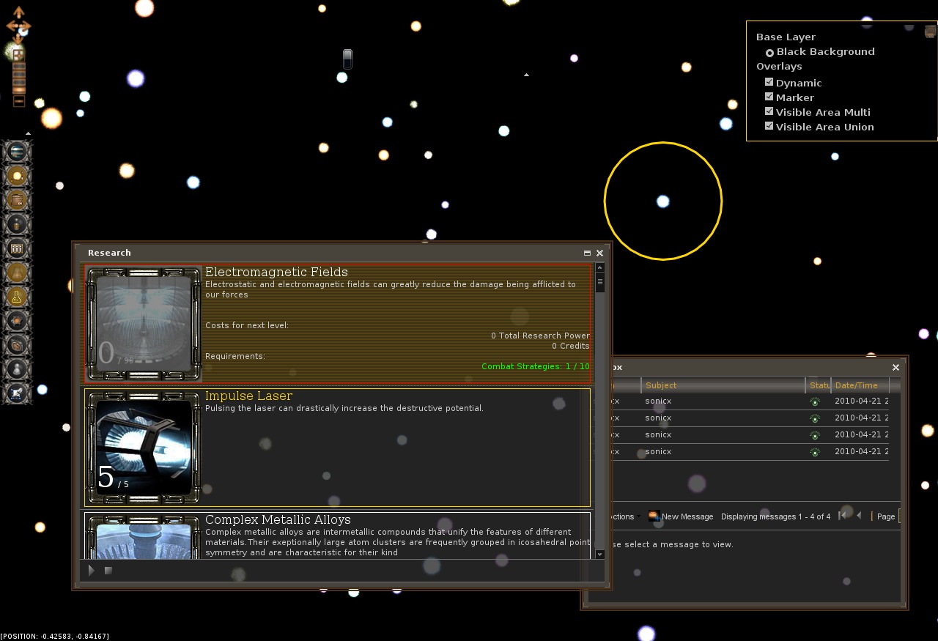938x641 pixels.
Task: Click the sun icon in the sidebar
Action: [17, 176]
